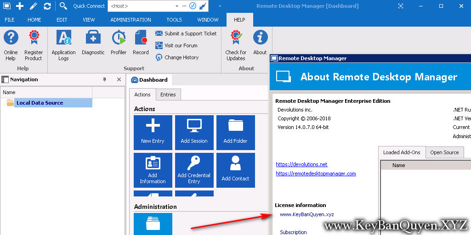Click the Edit pencil icon in title bar
471x235 pixels.
pos(34,6)
